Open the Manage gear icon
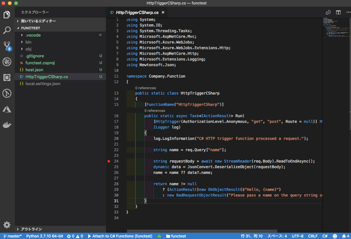Screen dimensions: 351x239 (7, 225)
